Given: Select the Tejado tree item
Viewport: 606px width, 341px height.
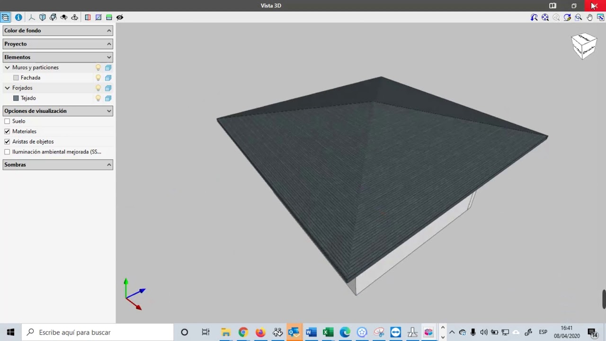Looking at the screenshot, I should click(x=28, y=98).
